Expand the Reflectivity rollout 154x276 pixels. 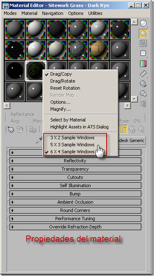pos(75,161)
